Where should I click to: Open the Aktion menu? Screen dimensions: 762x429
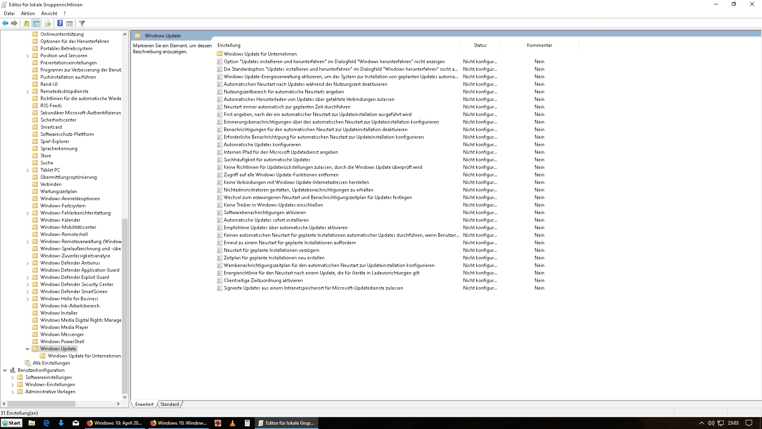pyautogui.click(x=28, y=13)
